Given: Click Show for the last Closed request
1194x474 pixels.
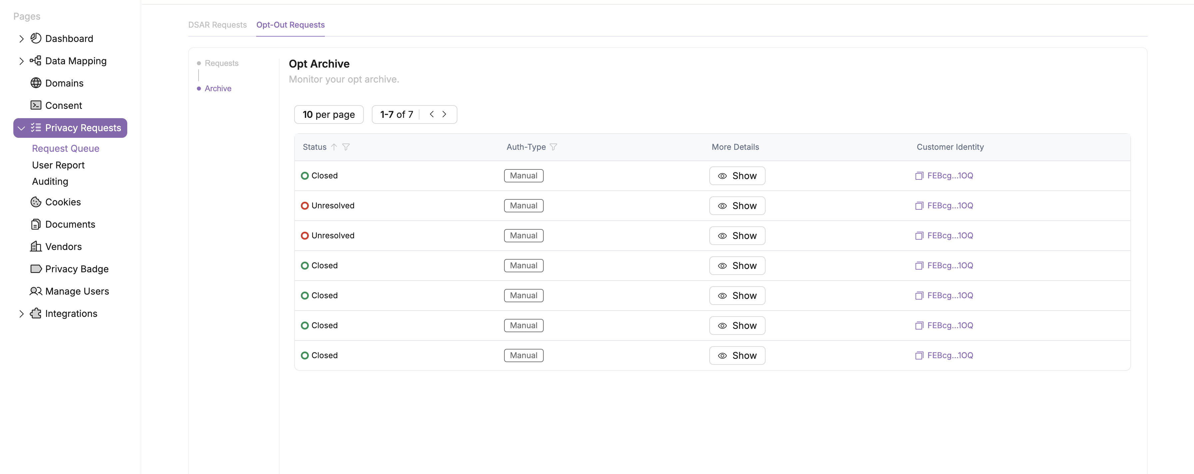Looking at the screenshot, I should (x=736, y=355).
